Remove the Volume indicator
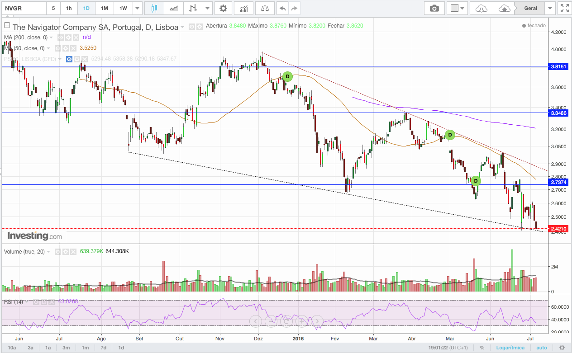 click(73, 251)
